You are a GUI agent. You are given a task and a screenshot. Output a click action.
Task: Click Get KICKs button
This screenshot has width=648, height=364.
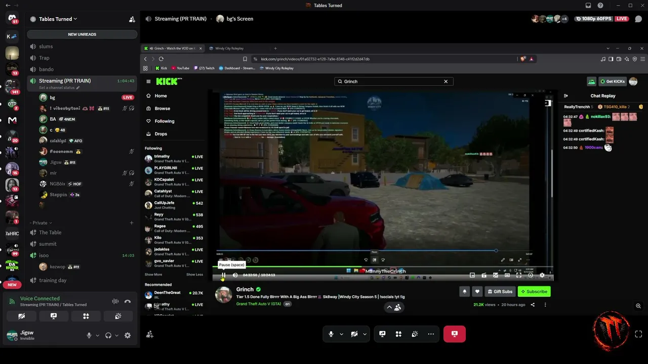[612, 81]
